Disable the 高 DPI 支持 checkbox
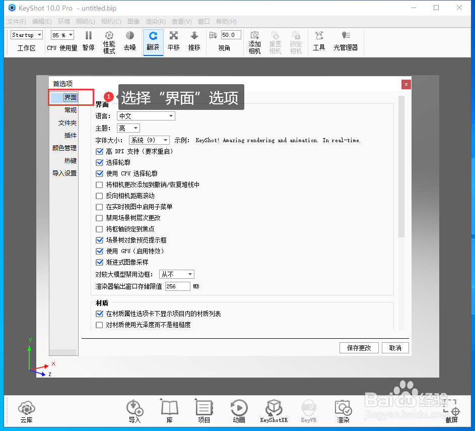475x431 pixels. point(99,151)
